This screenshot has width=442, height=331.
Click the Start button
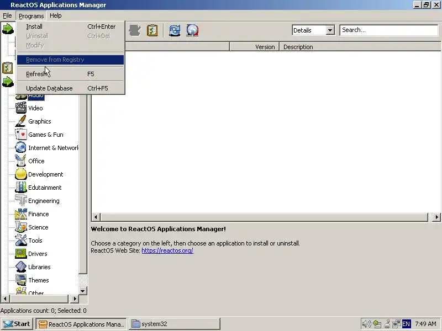(17, 324)
